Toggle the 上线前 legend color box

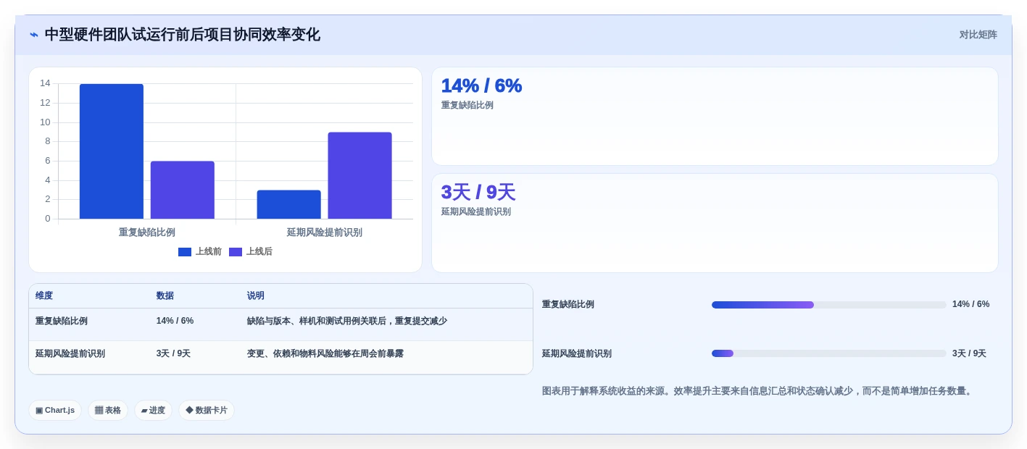pos(185,252)
